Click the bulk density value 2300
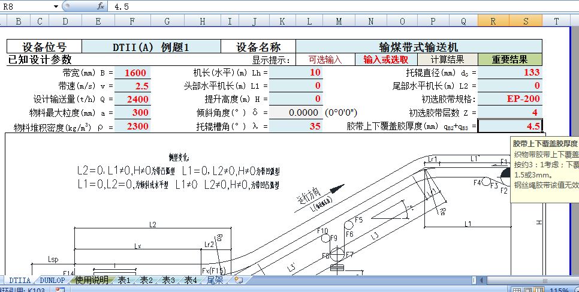The width and height of the screenshot is (579, 292). tap(132, 126)
